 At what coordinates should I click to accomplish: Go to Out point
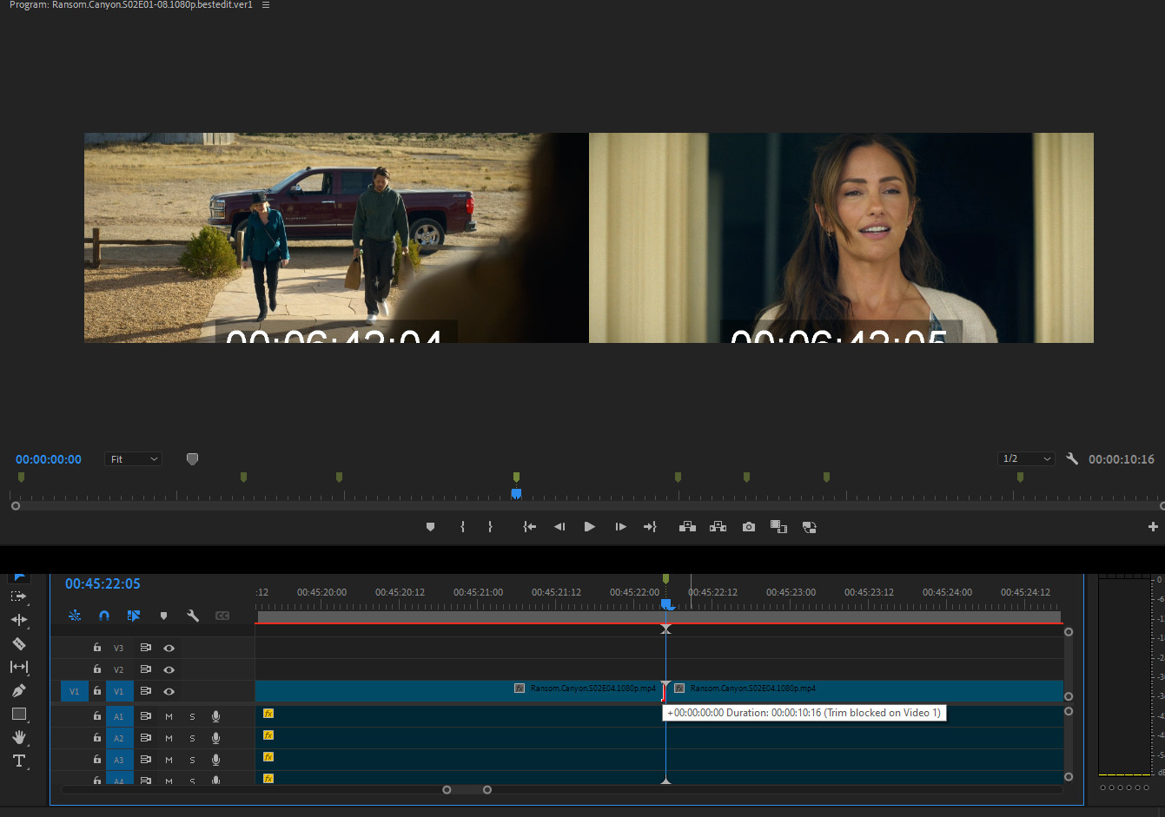[x=650, y=527]
